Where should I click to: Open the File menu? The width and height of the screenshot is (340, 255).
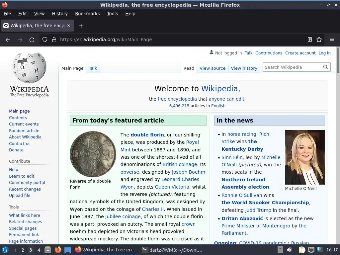pos(7,14)
